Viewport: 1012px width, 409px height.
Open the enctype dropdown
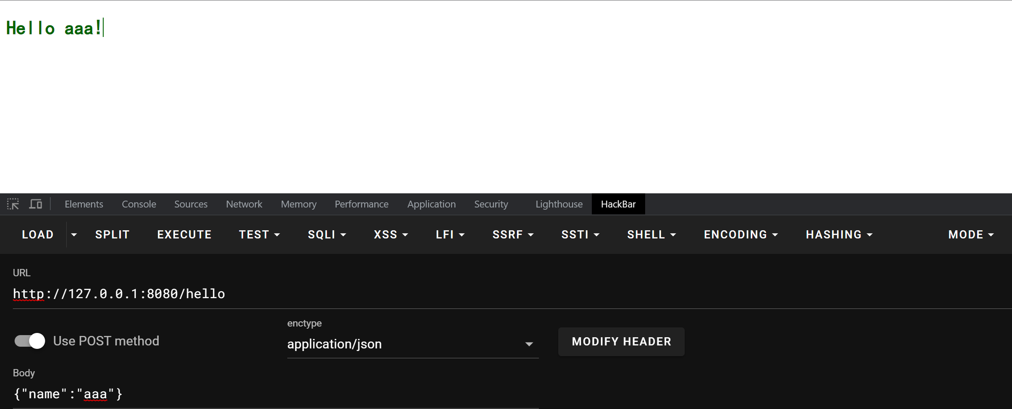coord(528,344)
